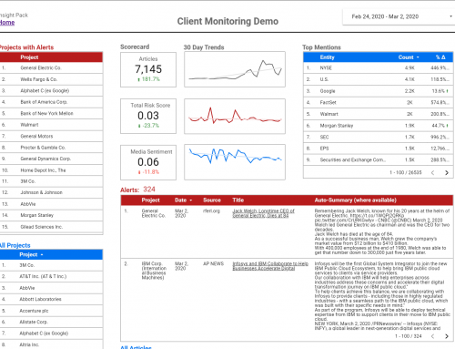Viewport: 455px width, 349px height.
Task: Select Wells Fargo & Co. project row
Action: pos(51,79)
